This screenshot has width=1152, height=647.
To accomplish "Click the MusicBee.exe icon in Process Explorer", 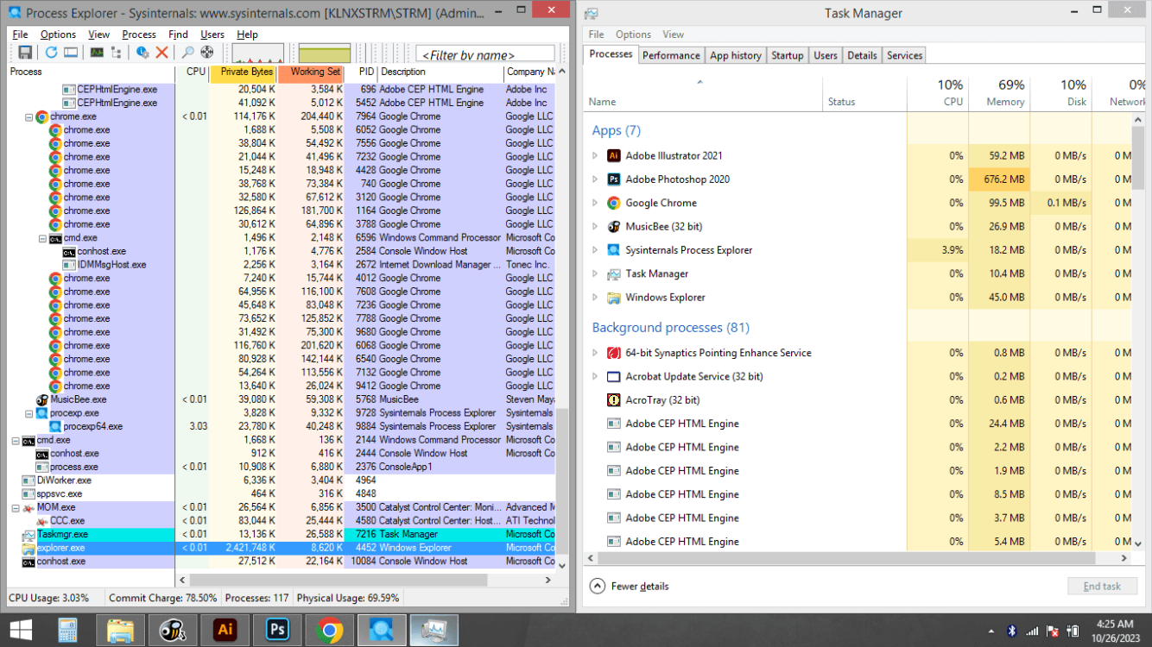I will coord(42,399).
